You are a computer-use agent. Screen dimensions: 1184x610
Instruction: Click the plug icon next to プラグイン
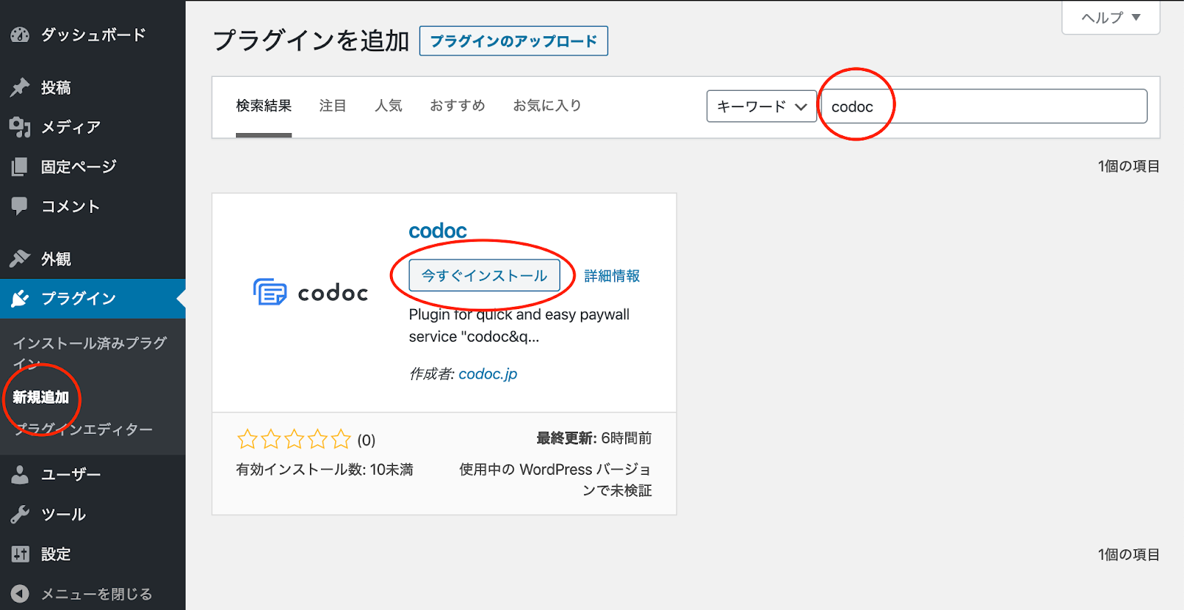tap(20, 299)
